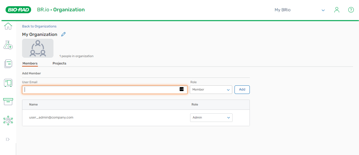This screenshot has height=155, width=359.
Task: Click the Home icon in the sidebar
Action: coord(8,26)
